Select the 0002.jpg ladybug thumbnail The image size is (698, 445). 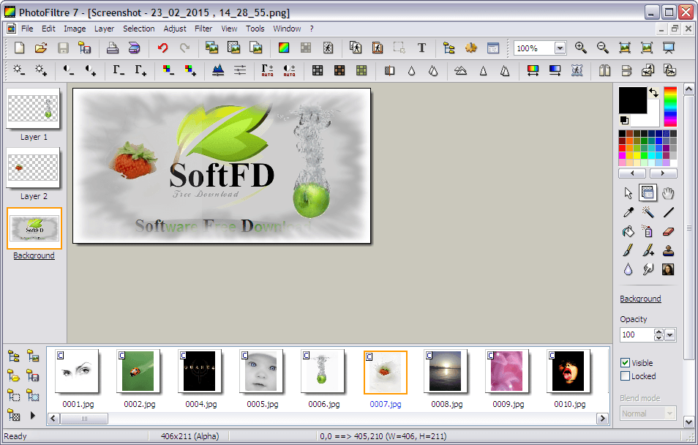click(x=138, y=371)
